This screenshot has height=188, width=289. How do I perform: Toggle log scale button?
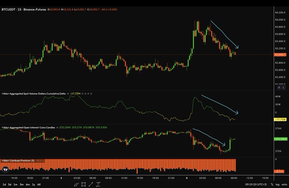click(x=278, y=184)
